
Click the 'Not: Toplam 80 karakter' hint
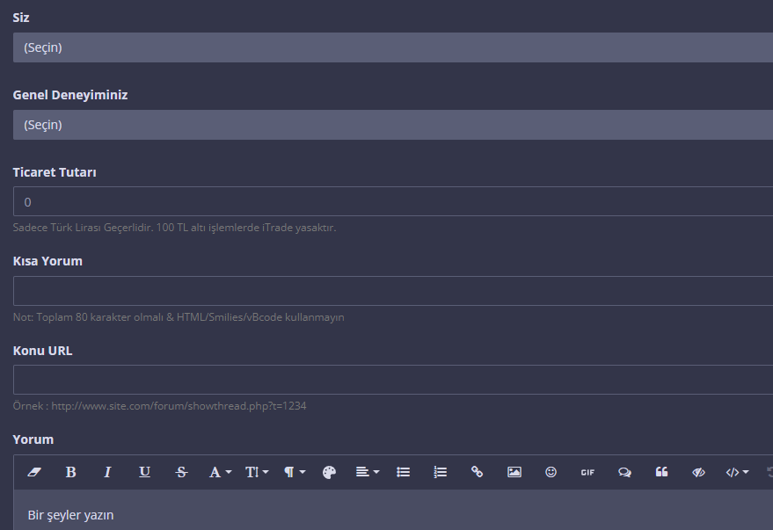pos(179,317)
